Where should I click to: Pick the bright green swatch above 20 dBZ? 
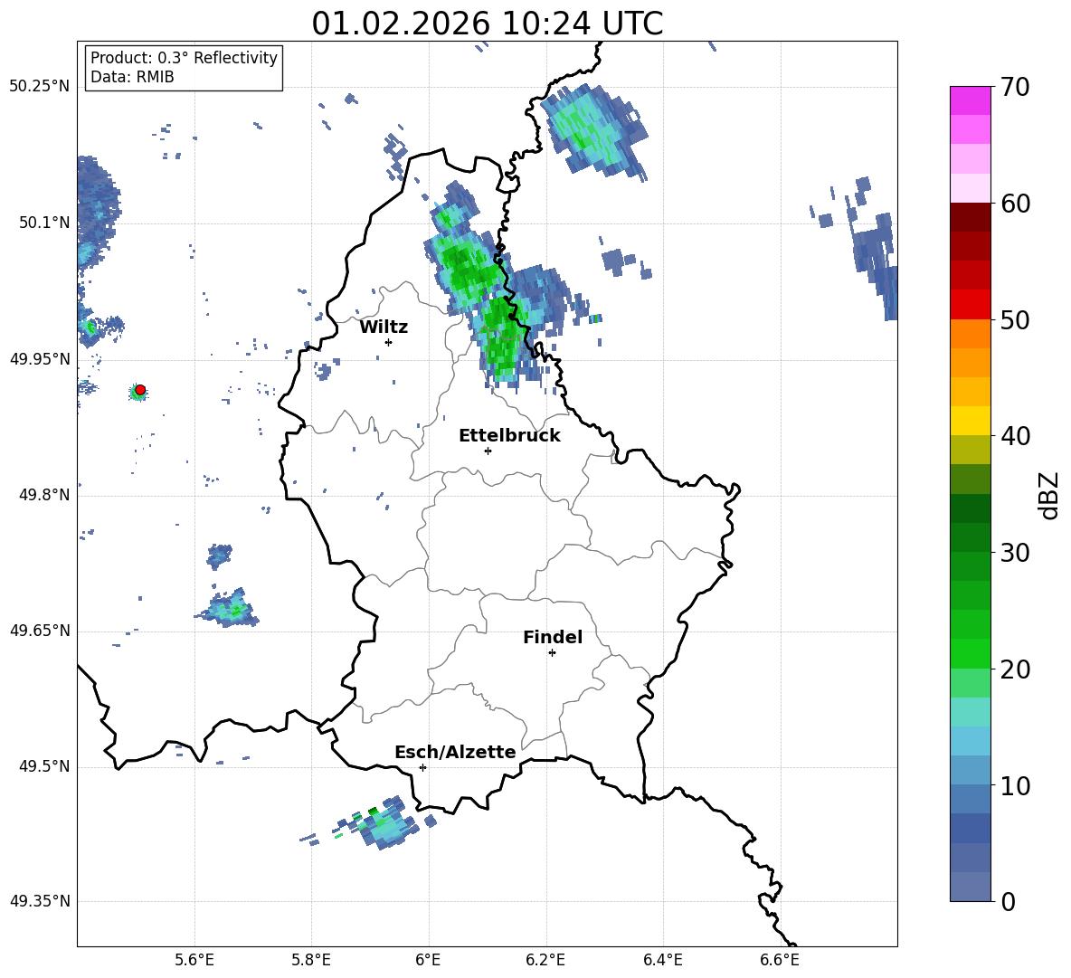pos(970,653)
